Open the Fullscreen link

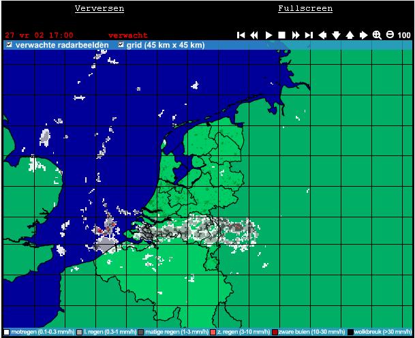[305, 8]
